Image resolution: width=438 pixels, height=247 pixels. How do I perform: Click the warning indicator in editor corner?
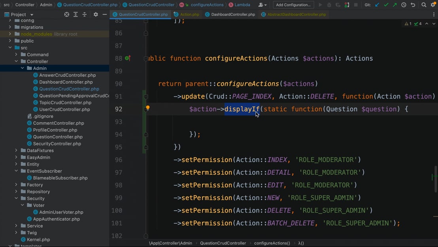pos(408,24)
